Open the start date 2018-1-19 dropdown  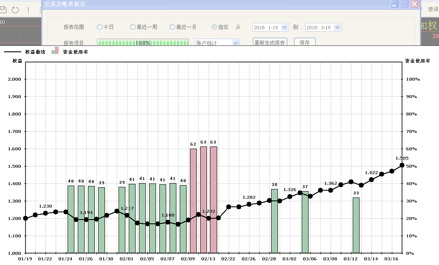pos(284,27)
